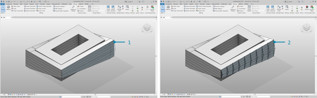Image resolution: width=317 pixels, height=98 pixels.
Task: Click Purge Unused in window marked 1
Action: (41, 9)
